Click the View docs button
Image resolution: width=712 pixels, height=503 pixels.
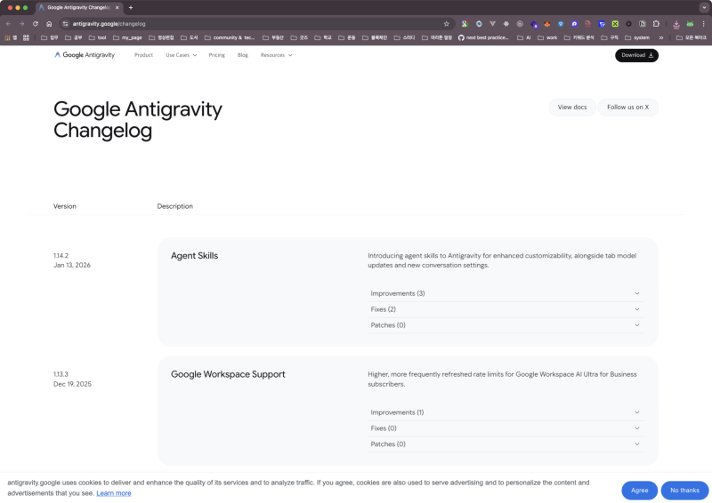572,107
